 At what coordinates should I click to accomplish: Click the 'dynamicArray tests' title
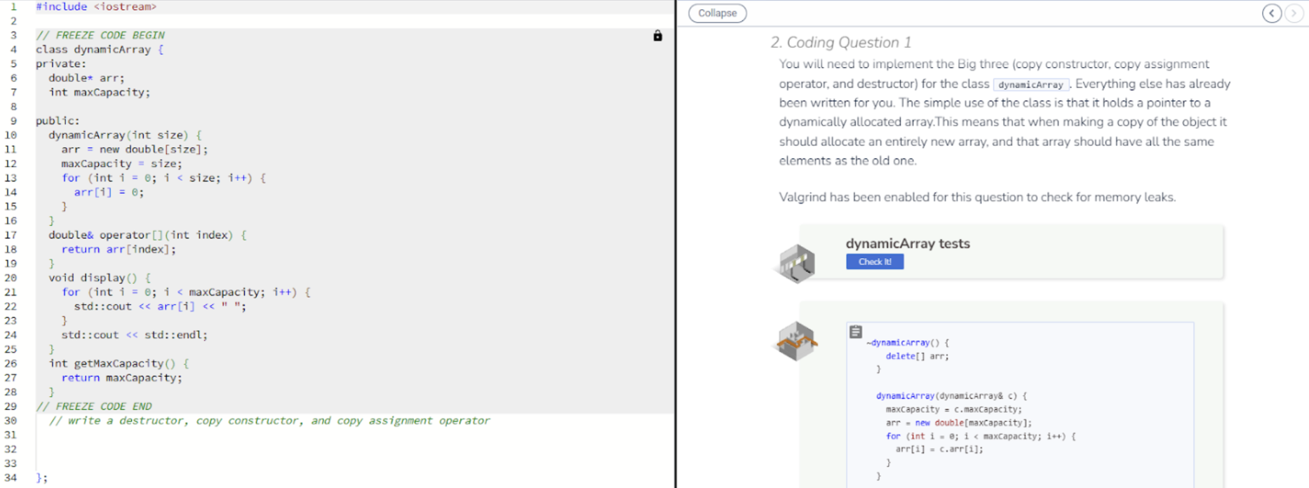click(908, 243)
